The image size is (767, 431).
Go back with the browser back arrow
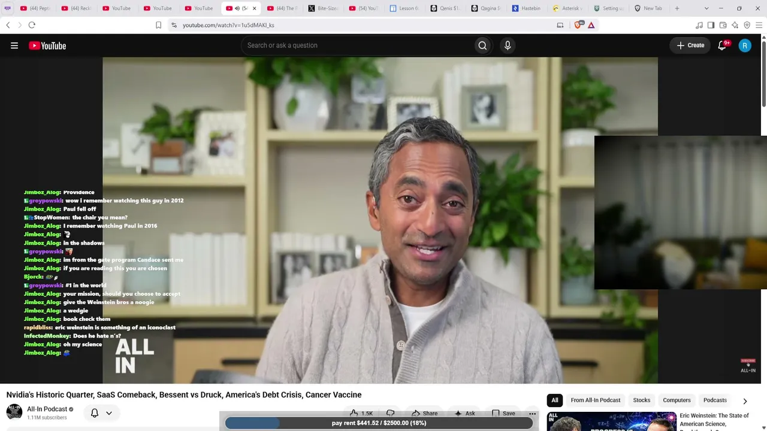(x=8, y=25)
